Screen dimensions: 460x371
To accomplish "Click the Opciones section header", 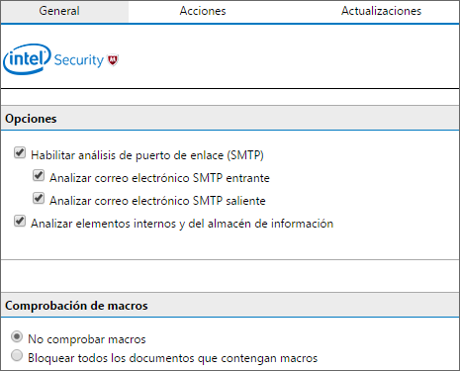I will [x=230, y=118].
